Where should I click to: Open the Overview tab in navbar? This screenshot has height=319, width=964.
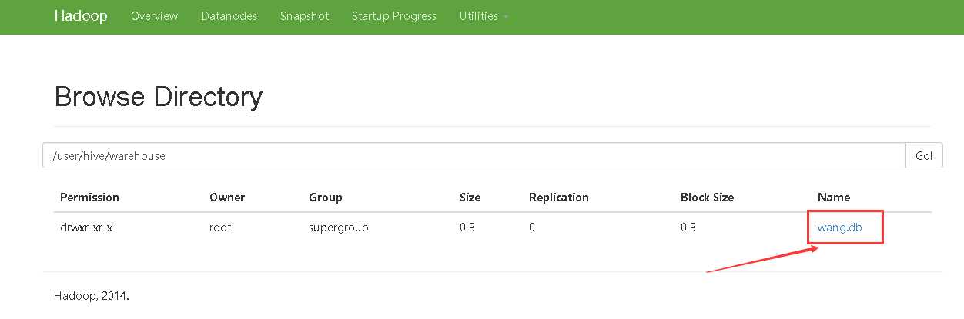(154, 16)
